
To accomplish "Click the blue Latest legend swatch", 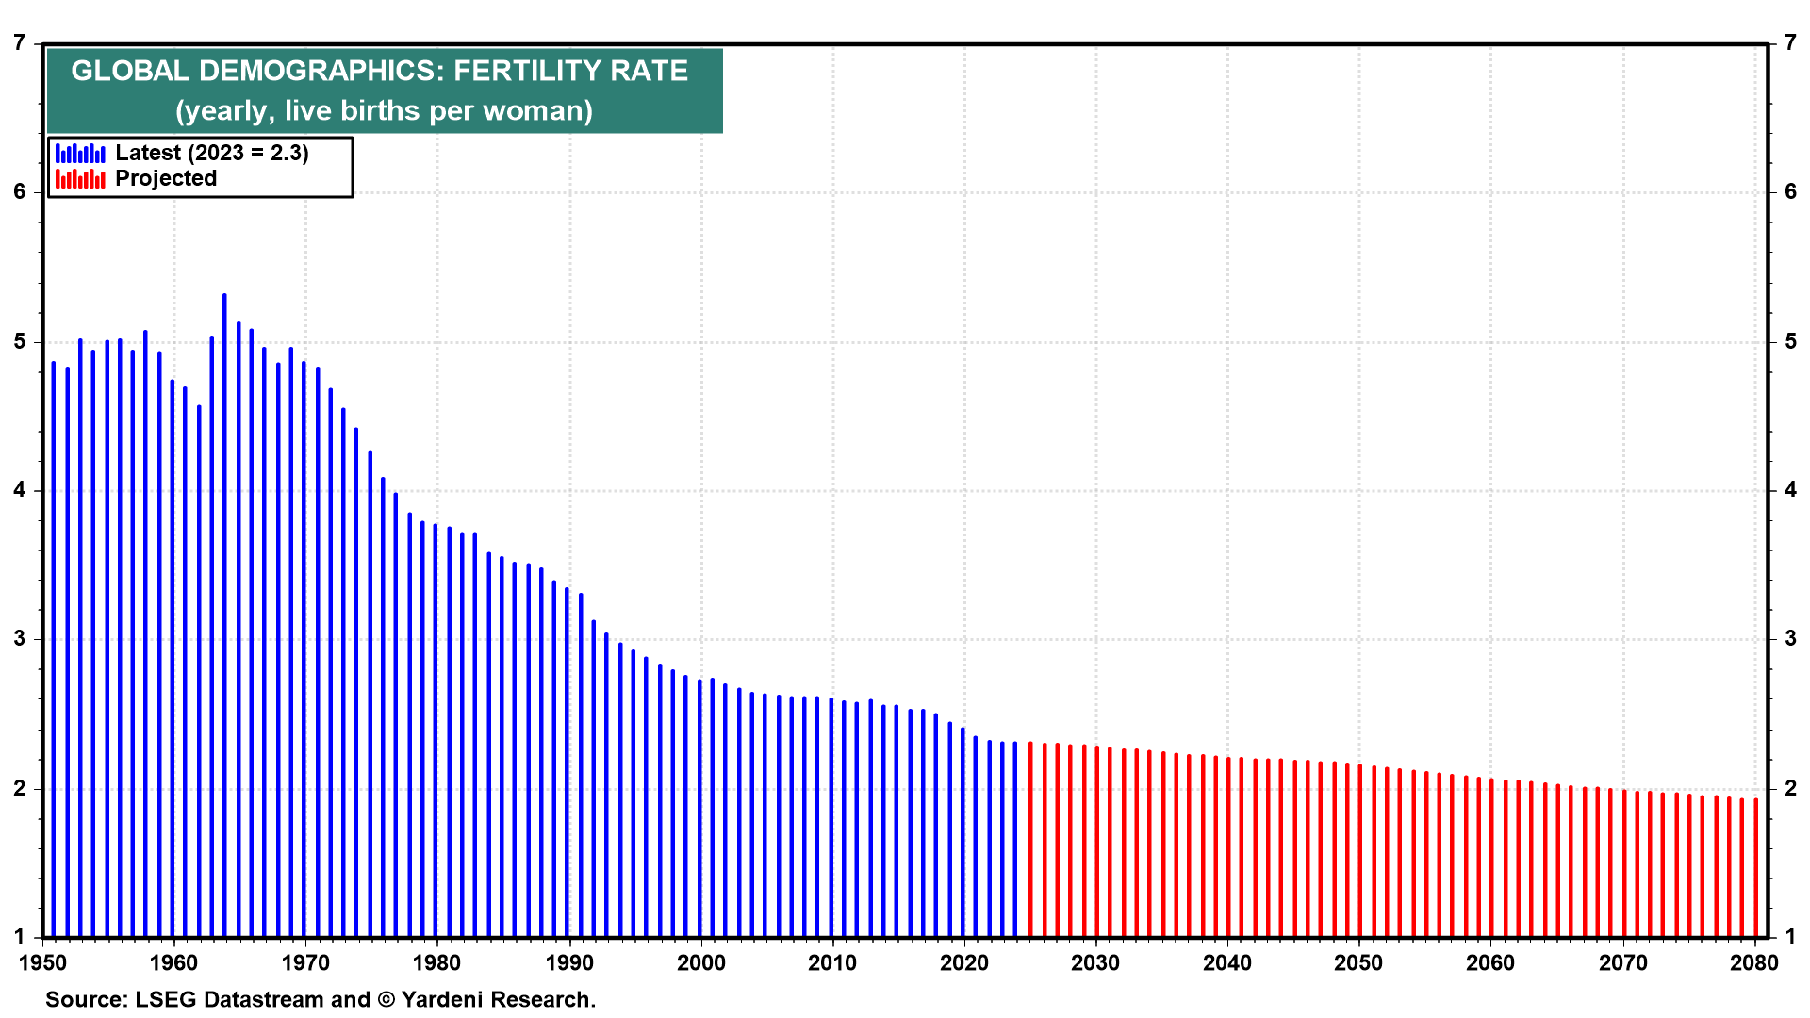I will (x=80, y=154).
